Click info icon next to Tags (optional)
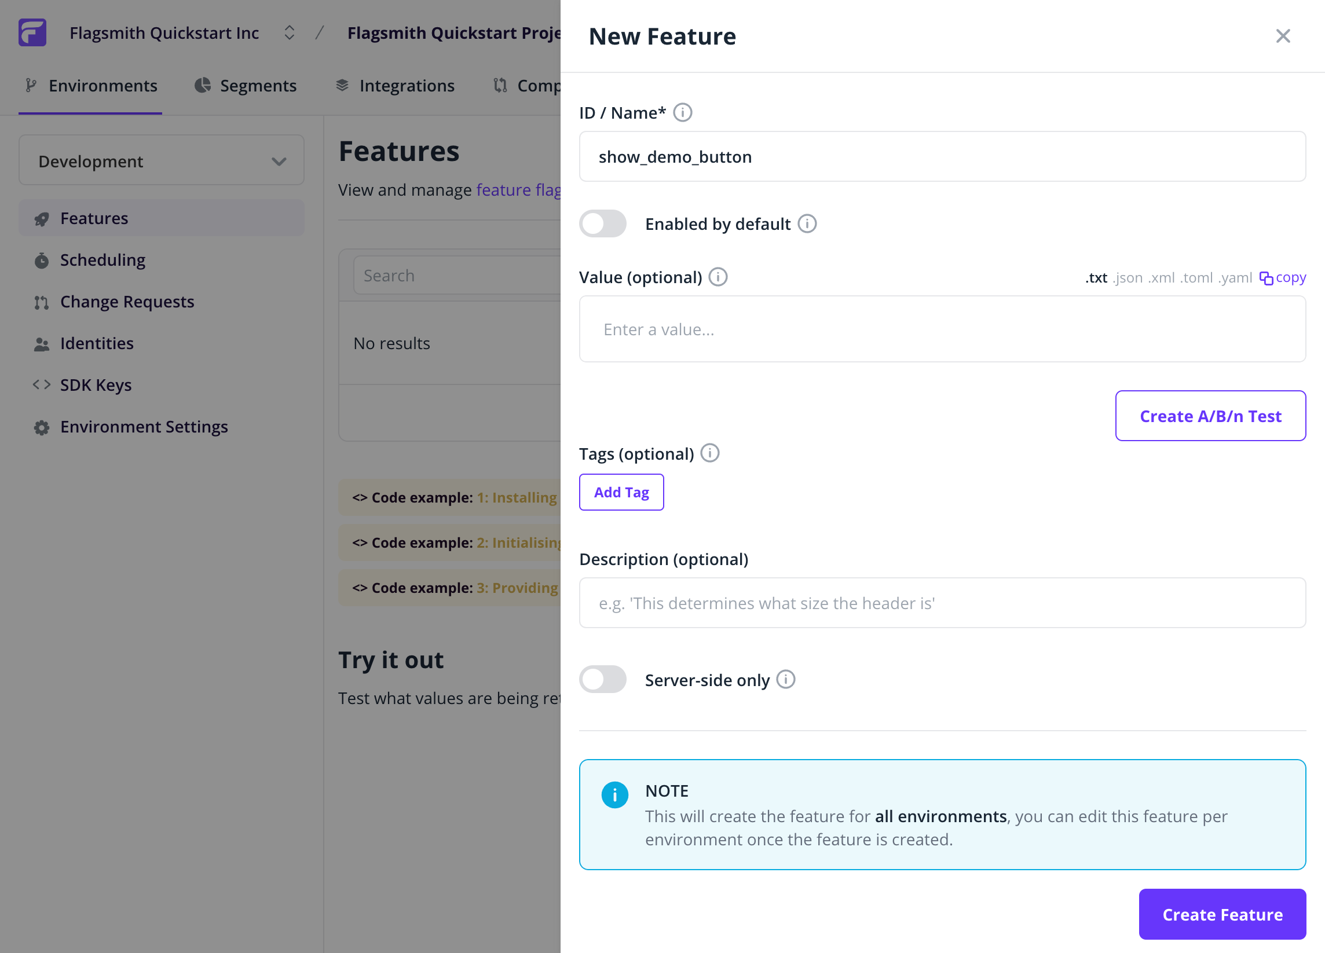Viewport: 1325px width, 953px height. tap(710, 453)
